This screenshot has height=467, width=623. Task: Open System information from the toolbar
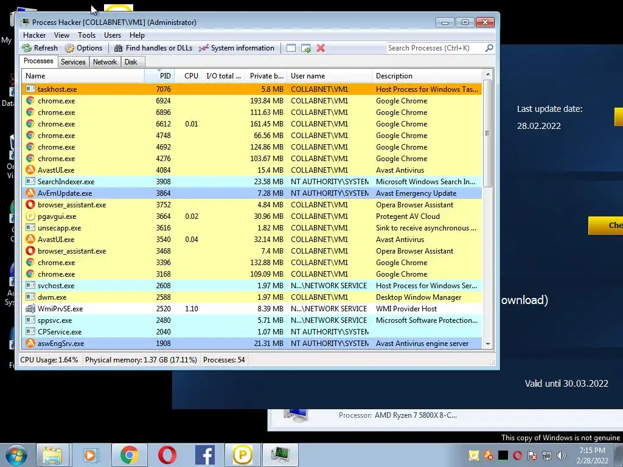[x=237, y=48]
